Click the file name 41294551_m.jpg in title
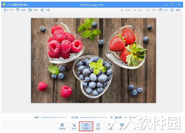Screen dimensions: 185x133 click(89, 5)
